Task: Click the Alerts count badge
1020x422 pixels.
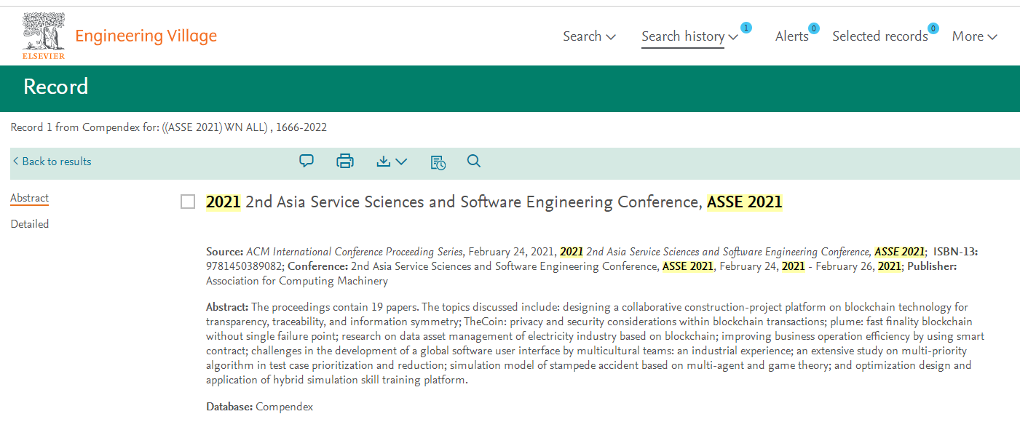Action: tap(814, 28)
